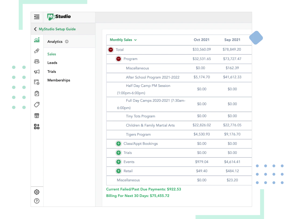The width and height of the screenshot is (287, 219).
Task: Collapse the Total row
Action: [x=111, y=50]
